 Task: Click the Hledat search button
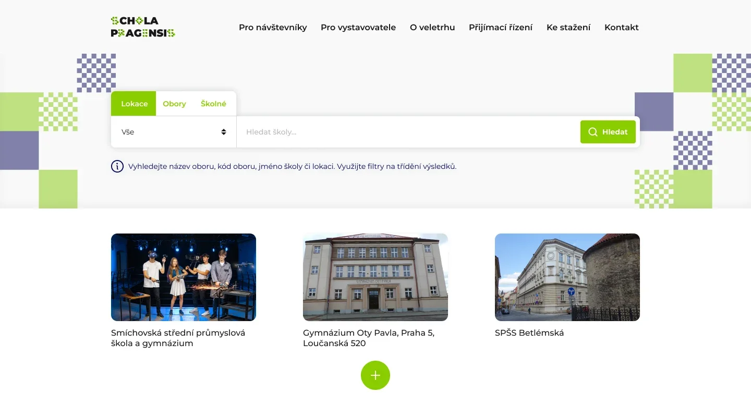tap(608, 132)
